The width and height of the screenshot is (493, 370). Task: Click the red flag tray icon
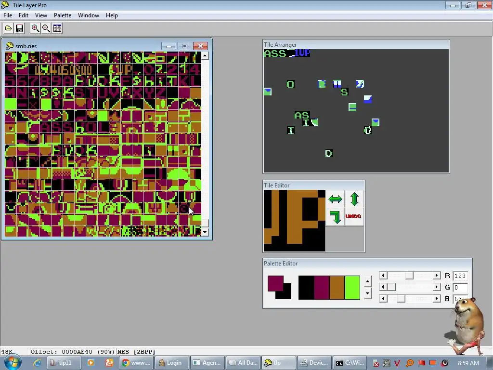pos(421,363)
